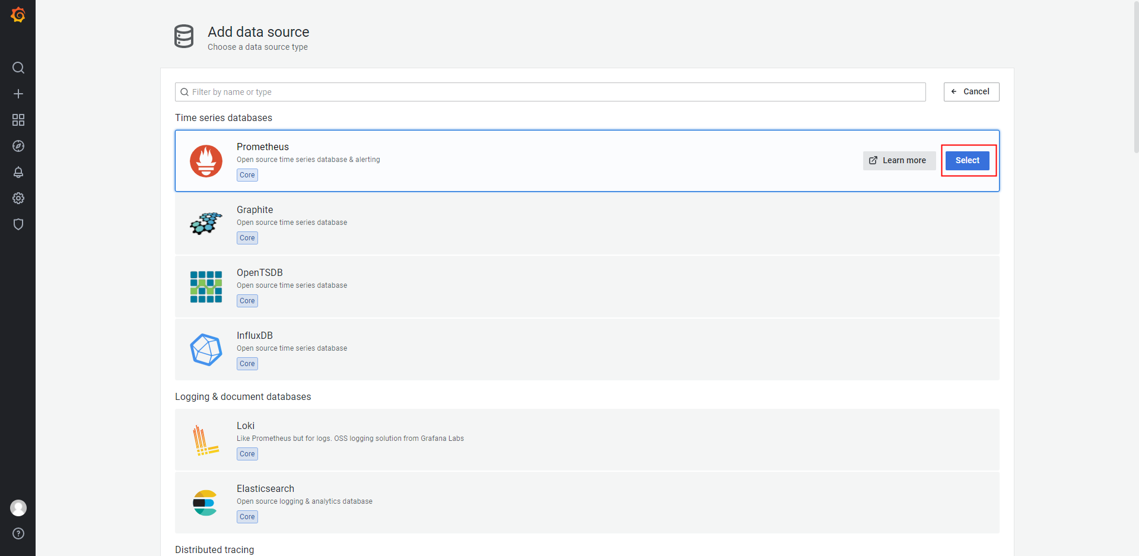
Task: Click the InfluxDB polyhedron logo
Action: 206,350
